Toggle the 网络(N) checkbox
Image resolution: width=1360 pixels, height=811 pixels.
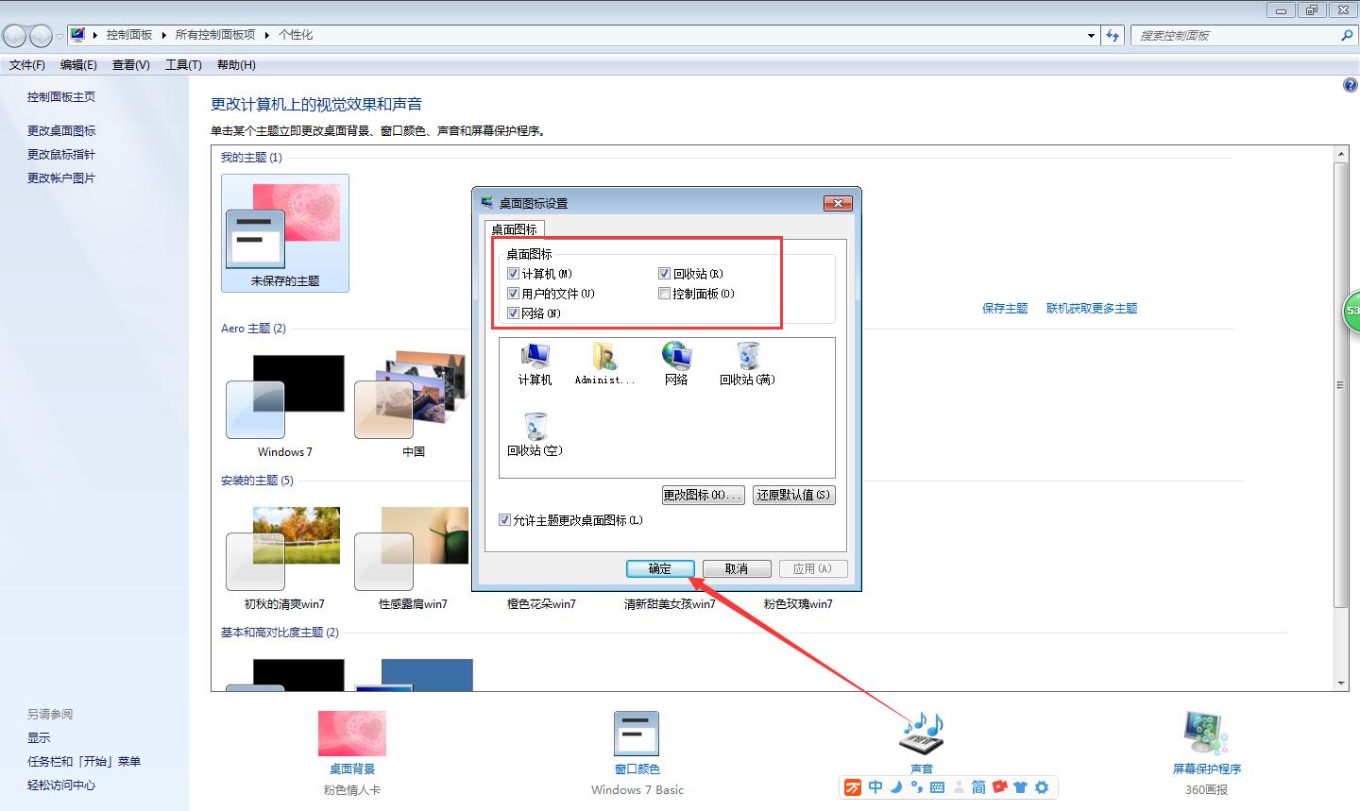click(514, 313)
